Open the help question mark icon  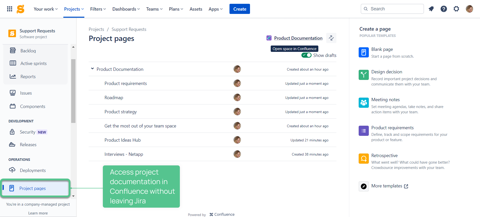(x=444, y=9)
